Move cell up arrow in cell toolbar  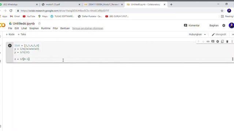pyautogui.click(x=199, y=41)
